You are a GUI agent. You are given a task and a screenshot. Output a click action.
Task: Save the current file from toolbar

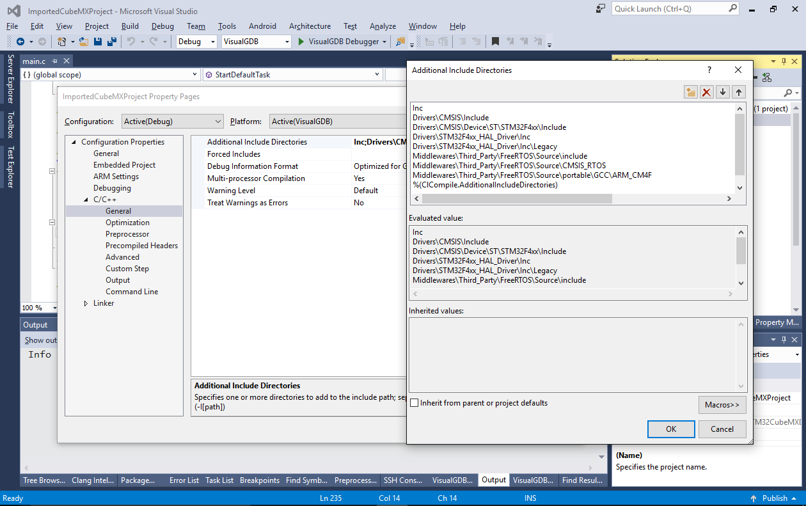pyautogui.click(x=98, y=42)
